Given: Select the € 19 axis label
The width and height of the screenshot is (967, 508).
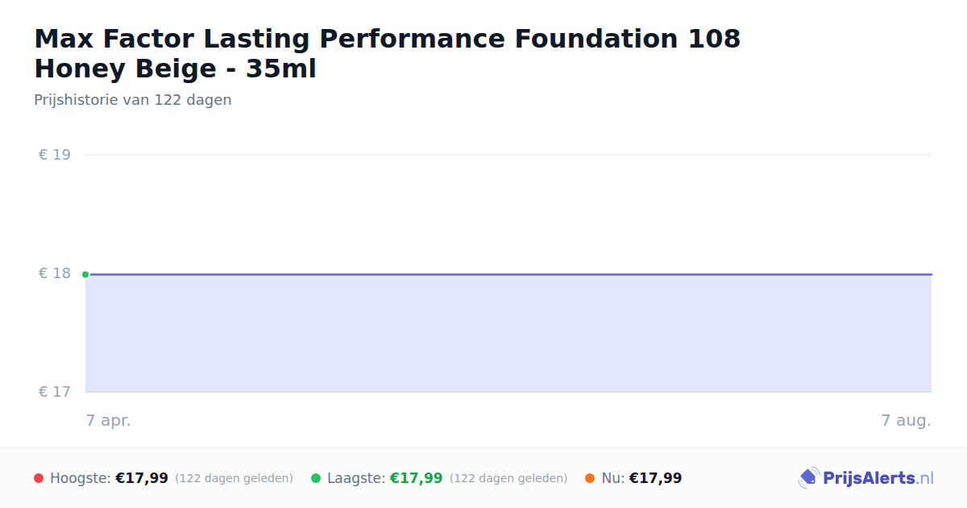Looking at the screenshot, I should (x=55, y=155).
